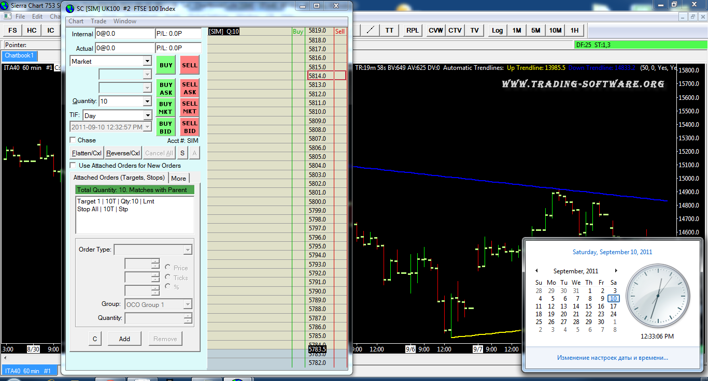Click the red SELL ASK button
708x381 pixels.
190,89
